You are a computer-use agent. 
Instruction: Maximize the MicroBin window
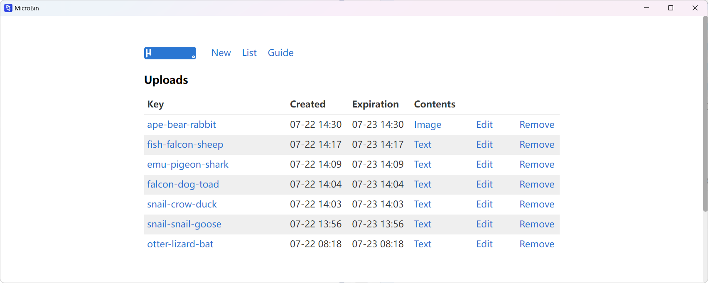tap(671, 8)
